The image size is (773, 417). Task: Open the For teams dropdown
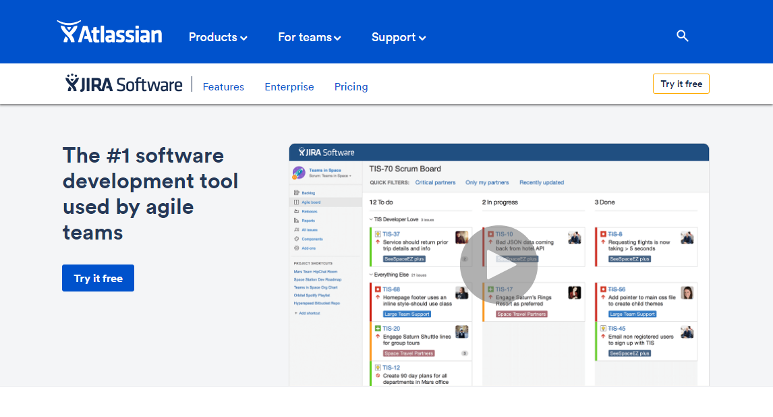309,37
